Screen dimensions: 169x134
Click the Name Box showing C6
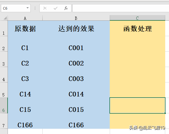pos(16,8)
